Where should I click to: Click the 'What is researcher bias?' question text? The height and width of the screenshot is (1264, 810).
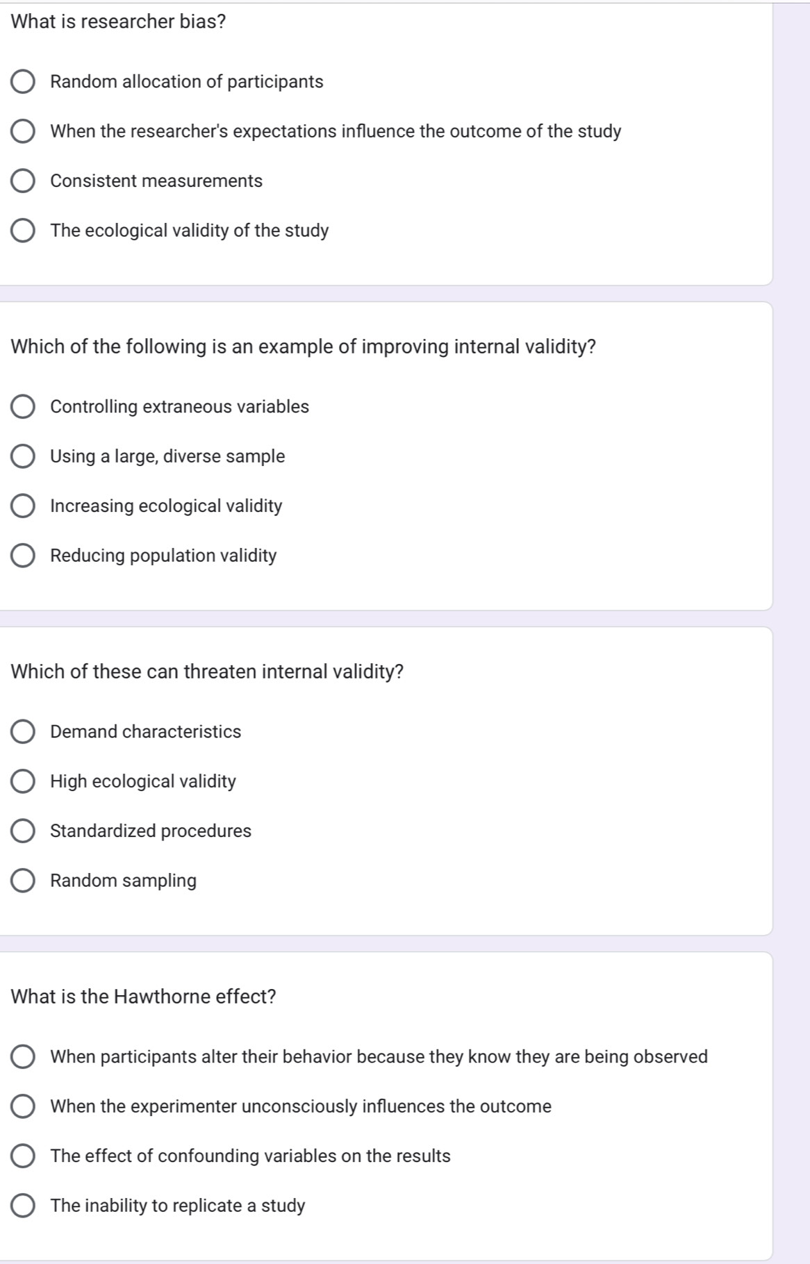pyautogui.click(x=119, y=22)
